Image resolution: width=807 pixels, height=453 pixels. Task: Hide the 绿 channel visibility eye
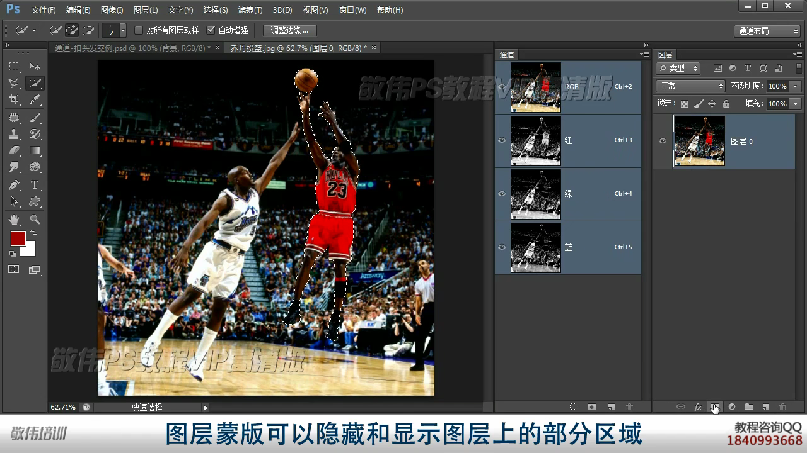502,194
